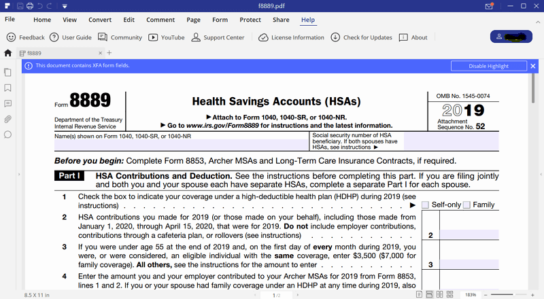Open the page thumbnails panel in sidebar
The width and height of the screenshot is (544, 299).
8,72
